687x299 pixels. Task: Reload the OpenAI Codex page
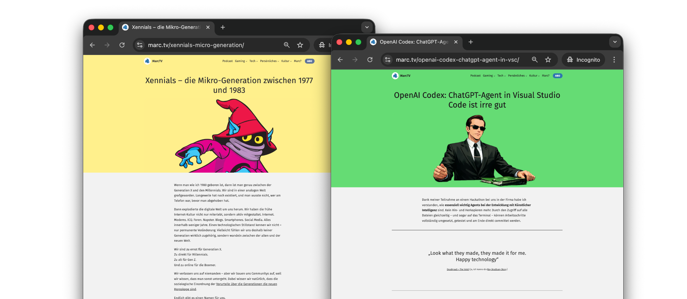pyautogui.click(x=370, y=60)
